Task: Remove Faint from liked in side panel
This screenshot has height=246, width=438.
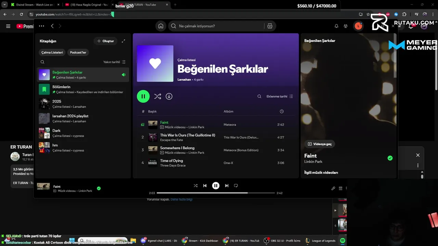Action: pos(390,158)
